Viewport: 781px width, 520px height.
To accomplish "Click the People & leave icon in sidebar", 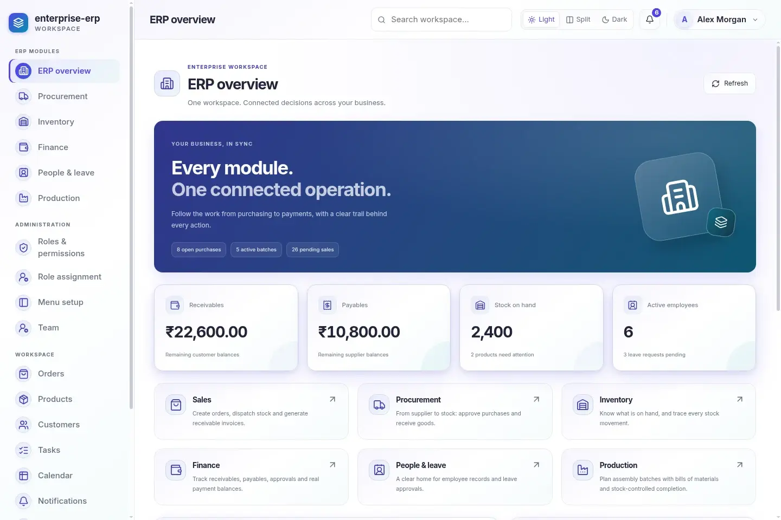I will 23,173.
